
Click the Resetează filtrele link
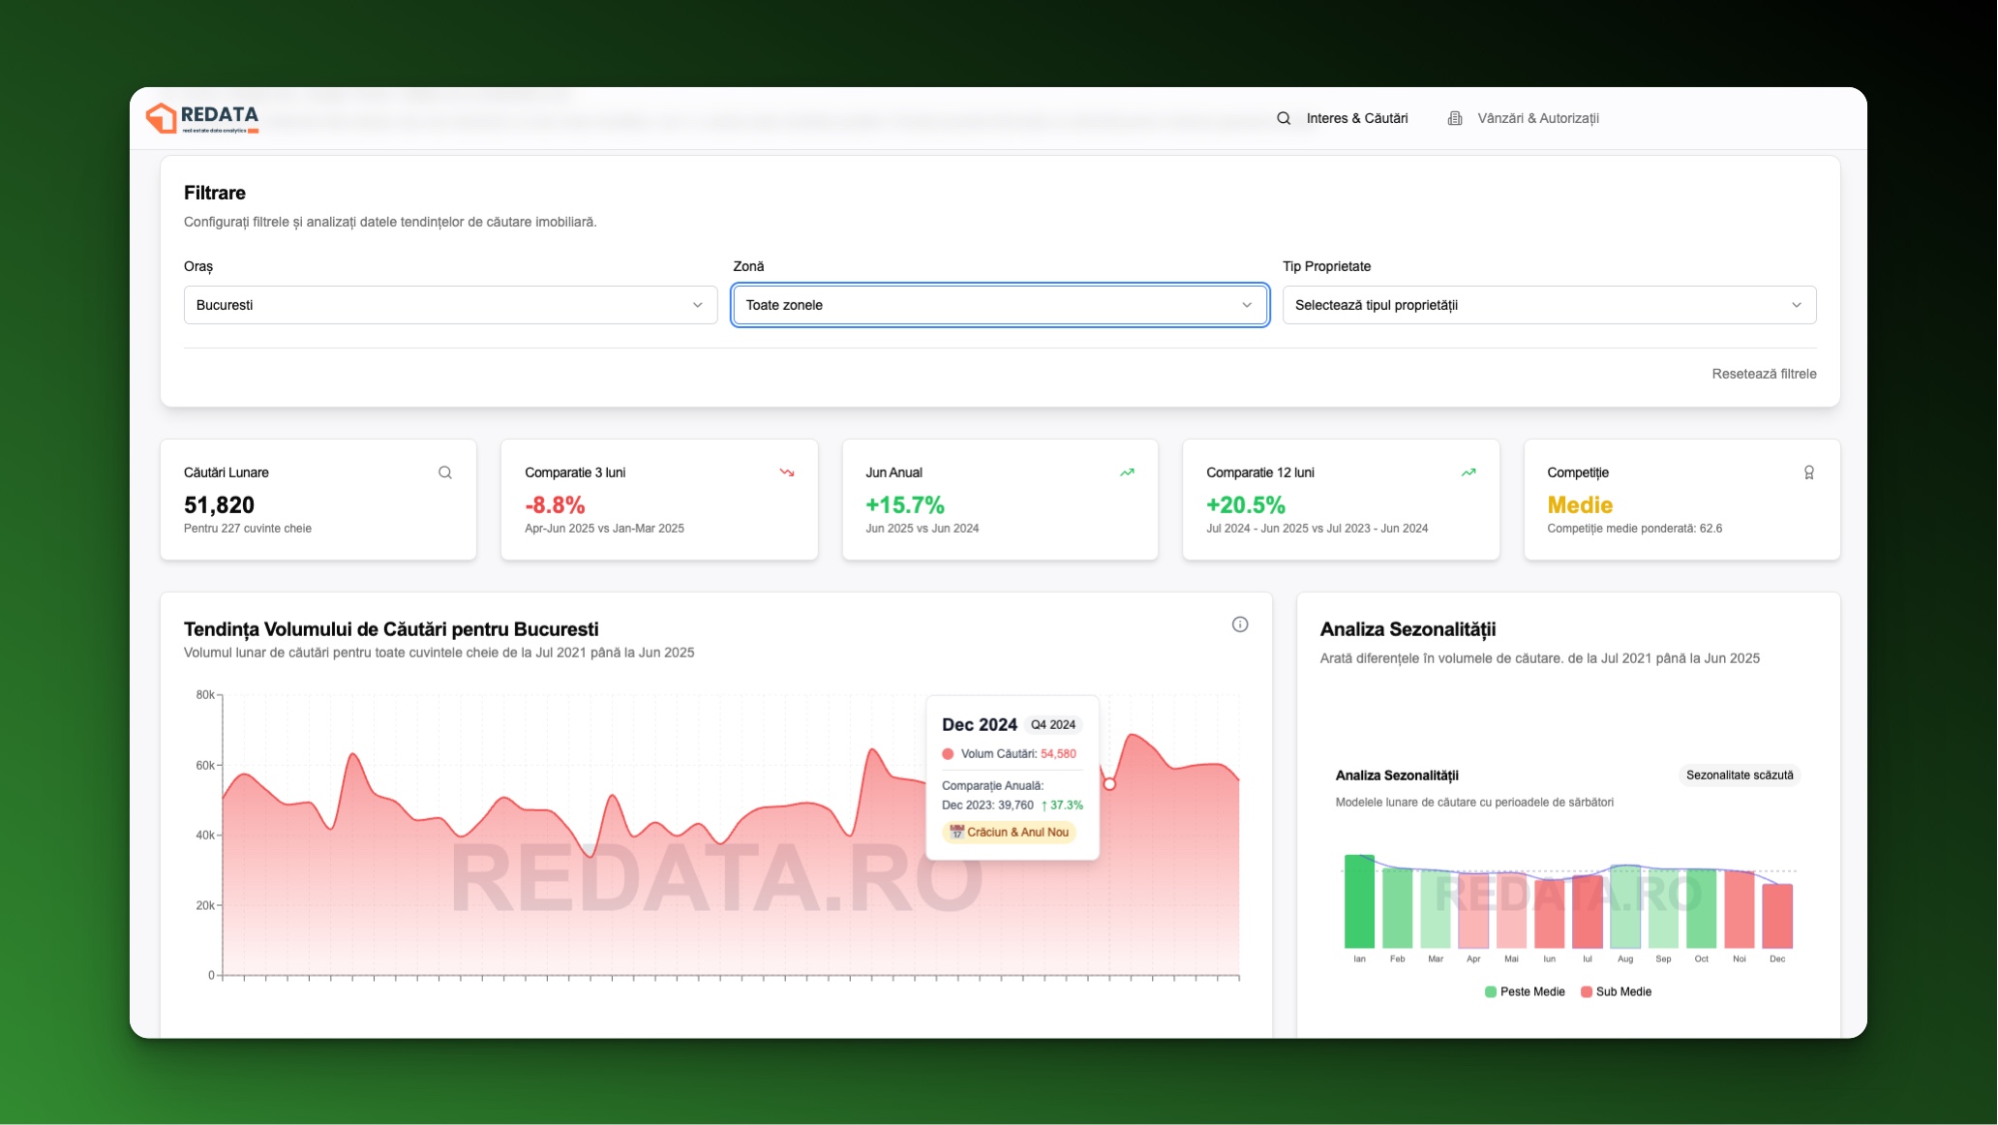[1764, 374]
